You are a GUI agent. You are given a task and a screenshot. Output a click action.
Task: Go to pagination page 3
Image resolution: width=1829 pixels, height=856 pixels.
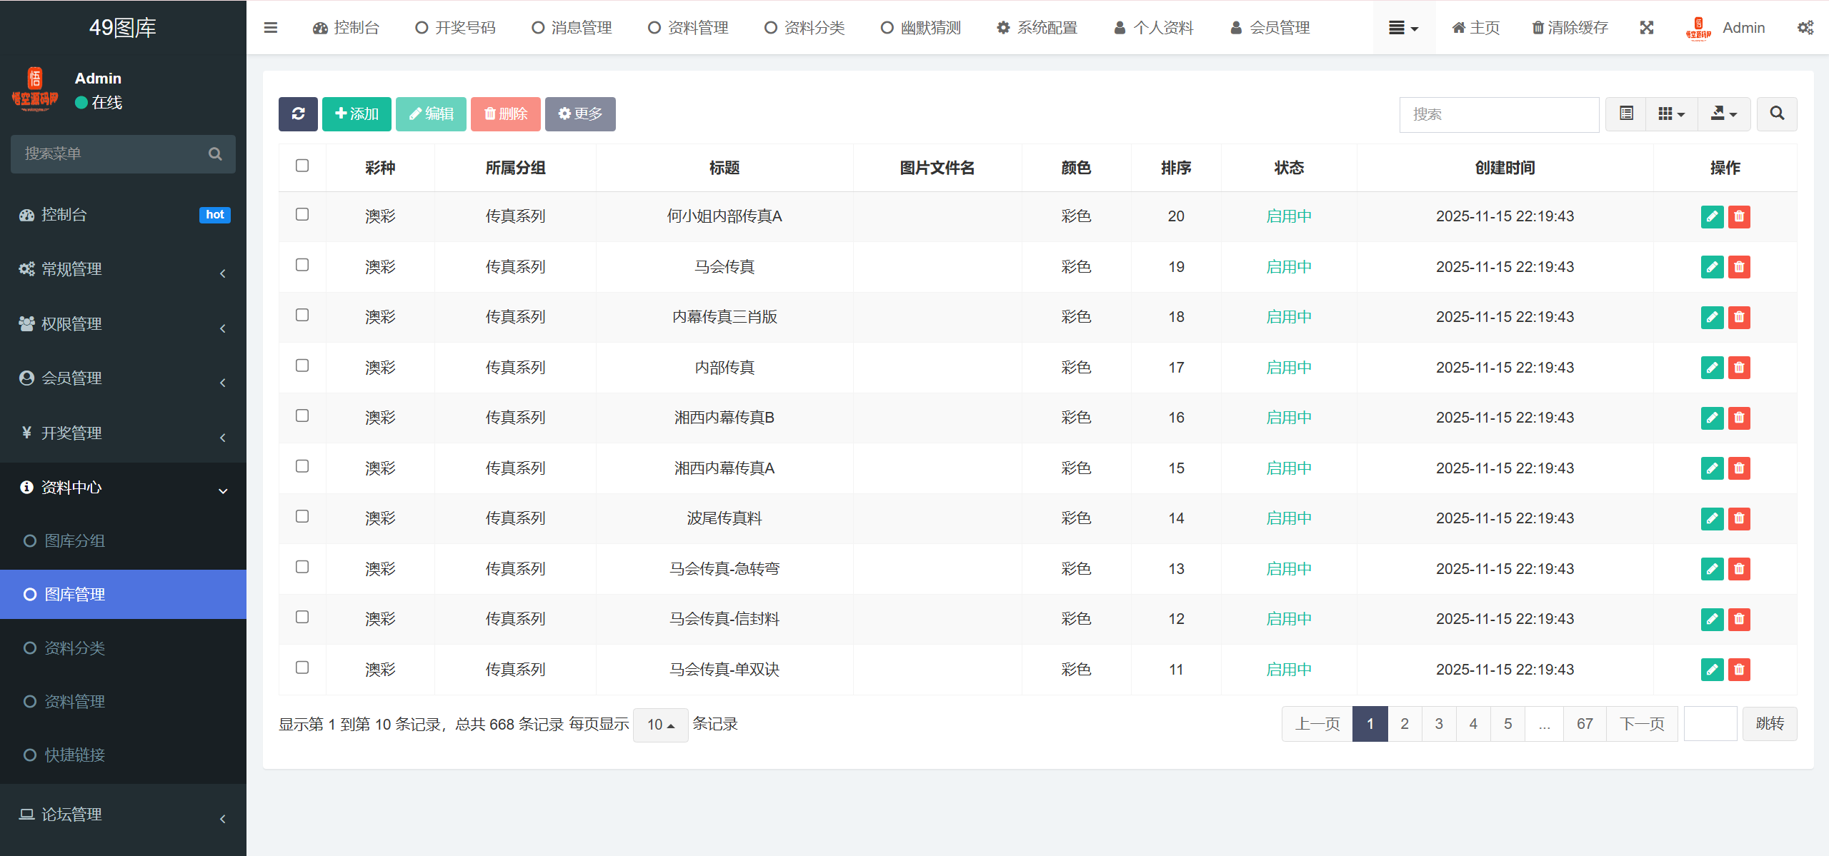coord(1439,724)
